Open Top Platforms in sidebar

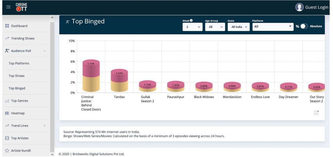(x=19, y=63)
